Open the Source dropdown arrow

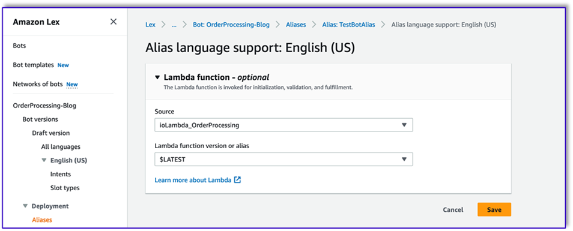(404, 125)
